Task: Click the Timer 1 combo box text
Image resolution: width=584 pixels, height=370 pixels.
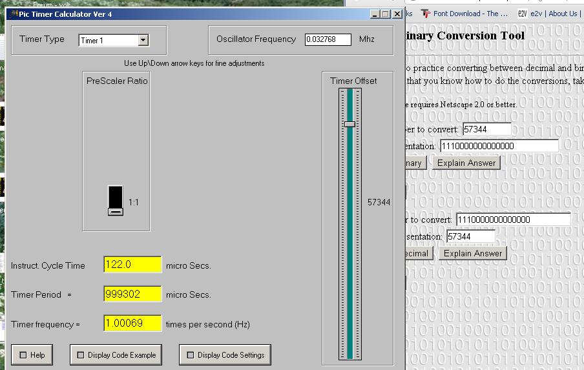Action: [x=108, y=41]
